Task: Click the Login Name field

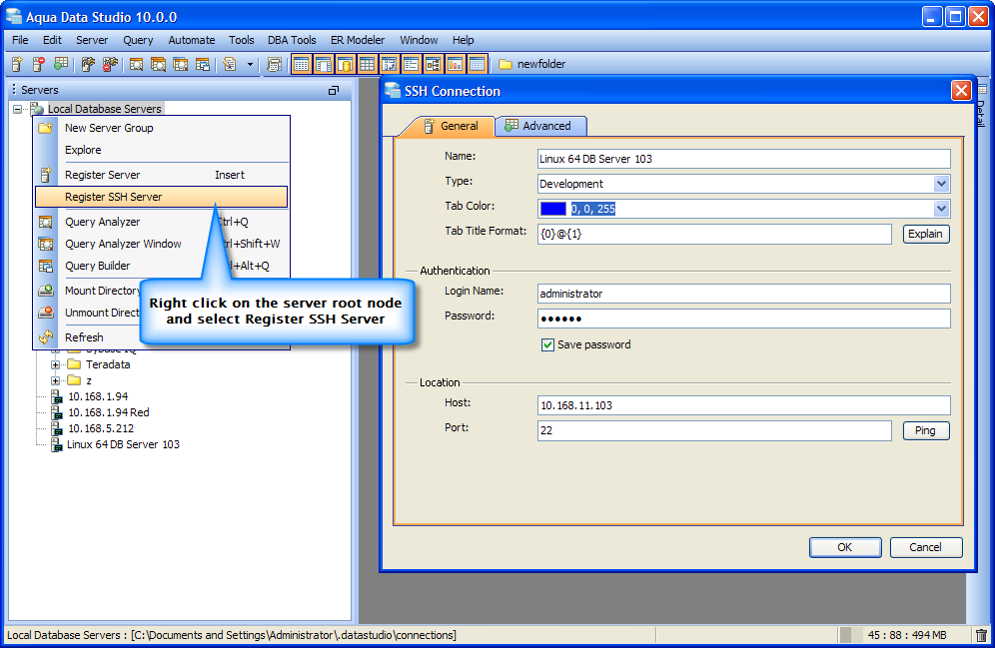Action: pos(743,294)
